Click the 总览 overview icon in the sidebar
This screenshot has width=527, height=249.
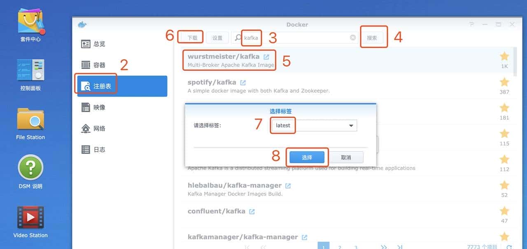(86, 44)
